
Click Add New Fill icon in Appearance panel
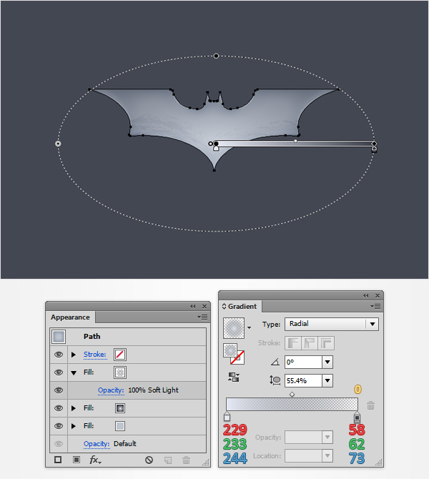(x=77, y=460)
